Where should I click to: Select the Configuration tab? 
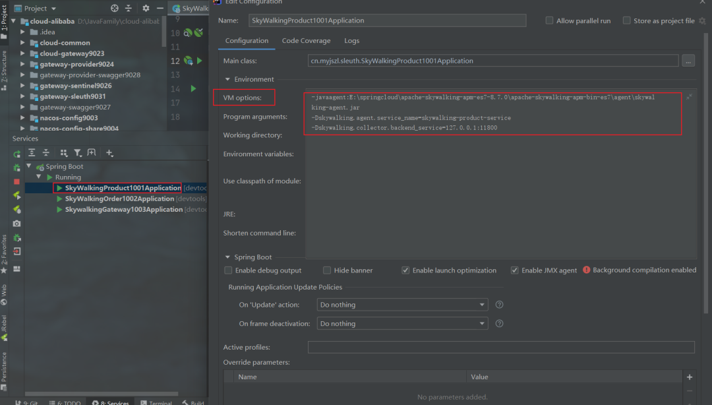[247, 40]
